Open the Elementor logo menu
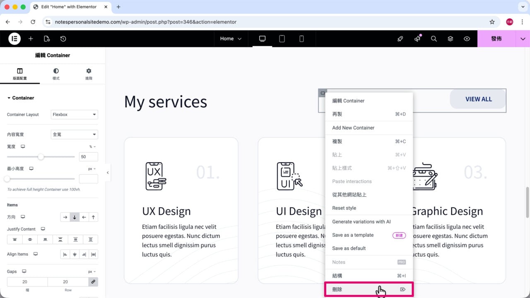This screenshot has height=298, width=530. (x=14, y=38)
